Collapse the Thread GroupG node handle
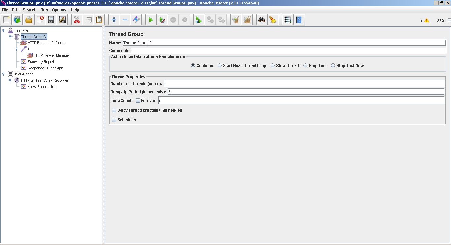The height and width of the screenshot is (245, 451). point(10,37)
